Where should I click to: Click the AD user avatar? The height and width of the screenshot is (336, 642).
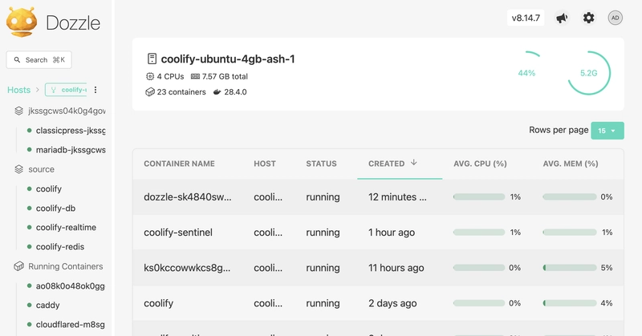click(x=615, y=18)
